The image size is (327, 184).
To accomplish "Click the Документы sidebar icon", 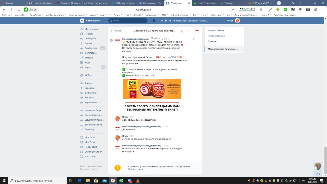I will pos(81,93).
